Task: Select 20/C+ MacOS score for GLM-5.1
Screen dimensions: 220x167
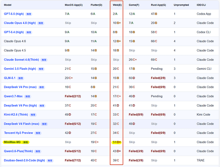Action: coord(69,78)
